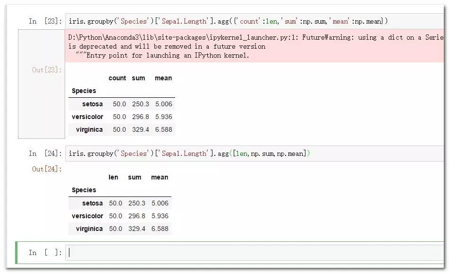Click the 'versicolor' row label in Out[23] table
This screenshot has height=273, width=449.
tap(87, 117)
